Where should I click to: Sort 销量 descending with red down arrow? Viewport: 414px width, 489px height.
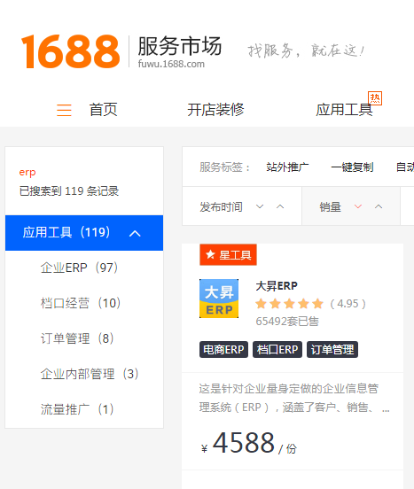[x=358, y=206]
